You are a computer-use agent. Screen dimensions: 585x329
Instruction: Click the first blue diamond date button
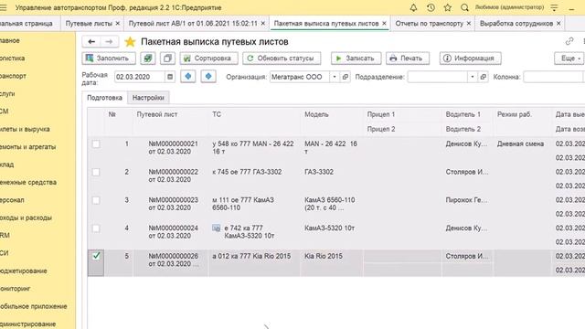tap(188, 77)
